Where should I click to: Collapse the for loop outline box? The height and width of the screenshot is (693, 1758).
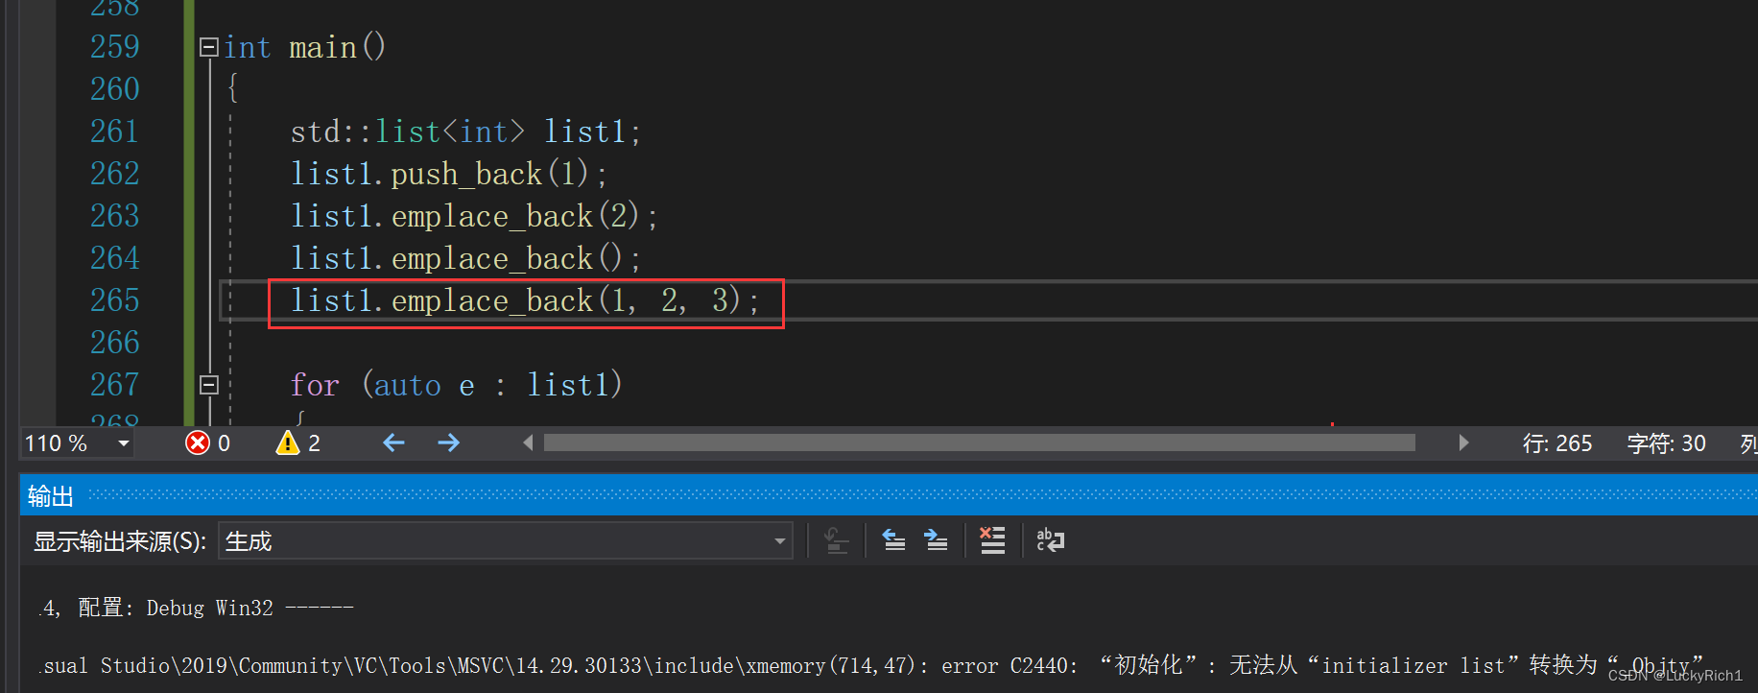(x=209, y=385)
